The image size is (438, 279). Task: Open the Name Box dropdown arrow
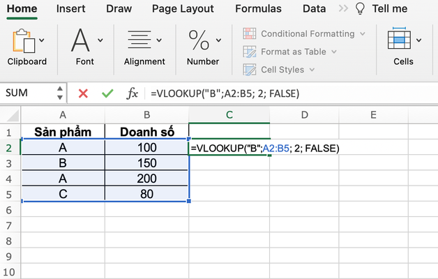[x=62, y=93]
